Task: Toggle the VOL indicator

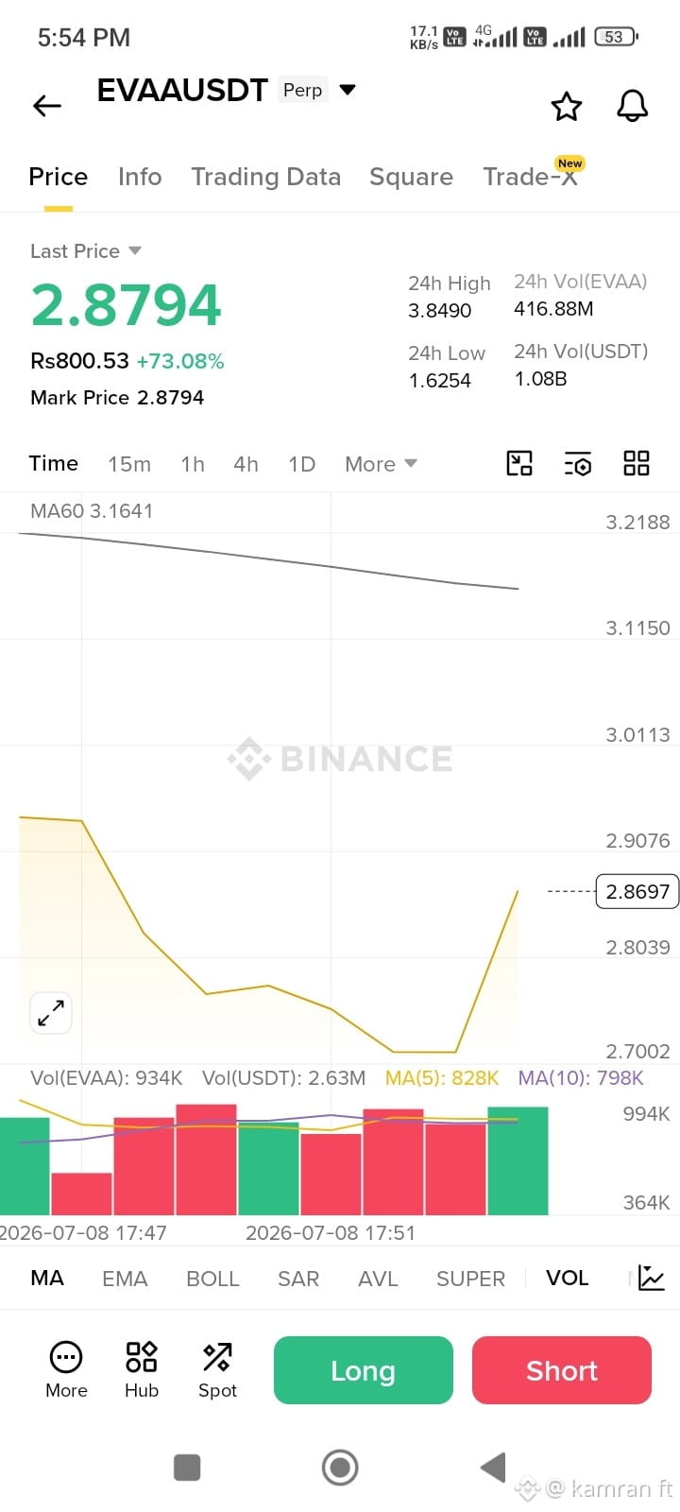Action: pyautogui.click(x=567, y=1278)
